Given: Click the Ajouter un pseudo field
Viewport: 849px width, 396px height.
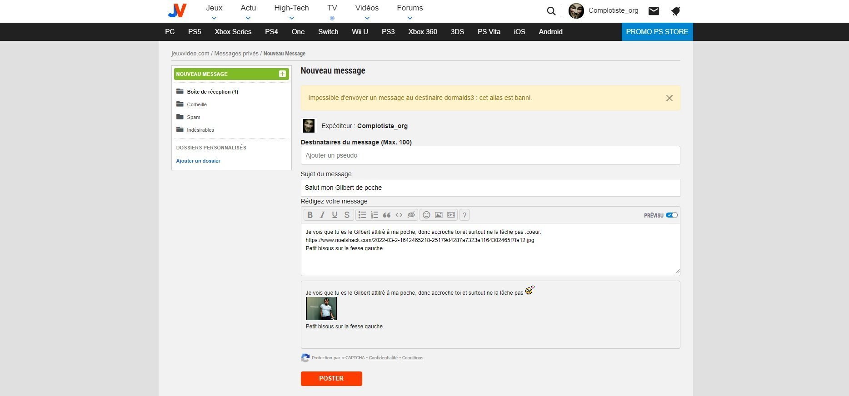Looking at the screenshot, I should [490, 155].
